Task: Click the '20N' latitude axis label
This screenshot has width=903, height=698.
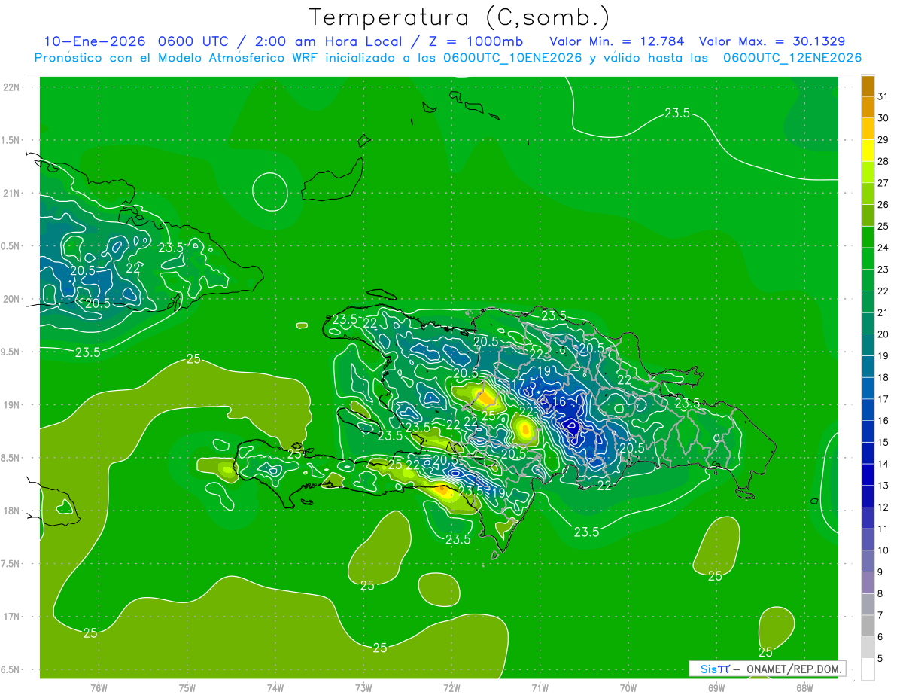Action: (x=12, y=299)
